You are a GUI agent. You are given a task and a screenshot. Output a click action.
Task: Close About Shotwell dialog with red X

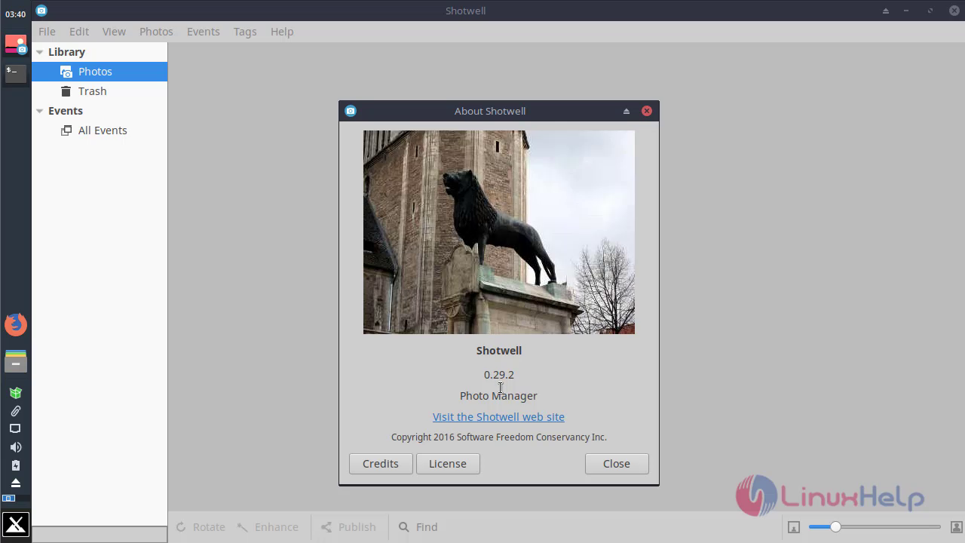[x=647, y=111]
